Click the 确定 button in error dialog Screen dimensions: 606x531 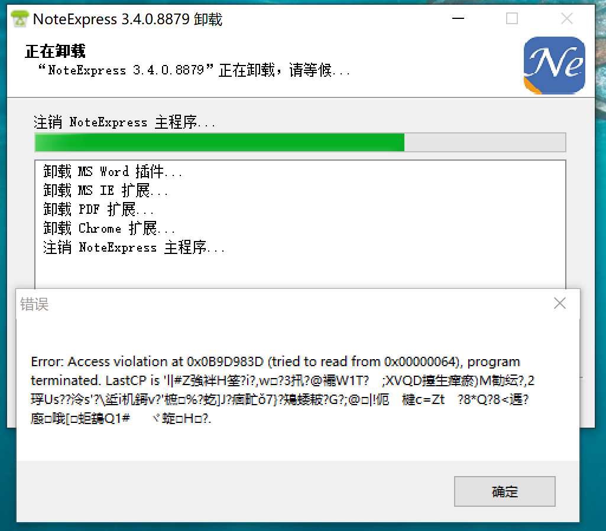pos(505,491)
